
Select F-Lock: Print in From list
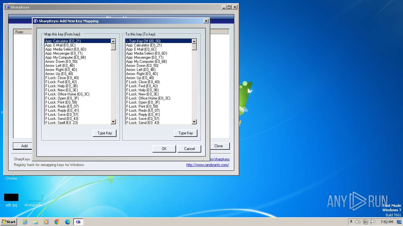78,102
